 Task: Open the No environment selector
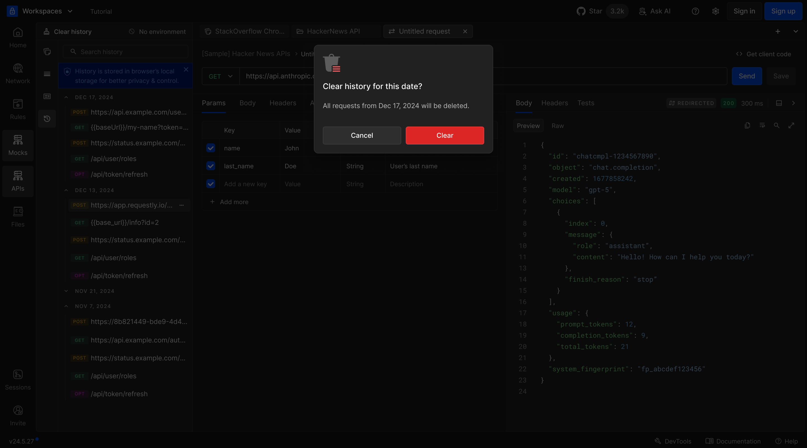pos(157,32)
